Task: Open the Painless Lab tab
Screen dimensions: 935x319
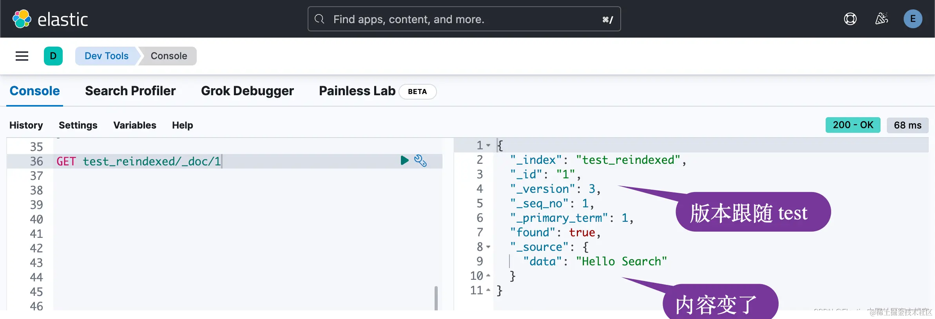Action: [x=357, y=91]
